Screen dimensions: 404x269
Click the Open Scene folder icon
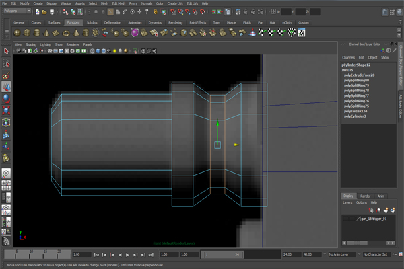44,12
